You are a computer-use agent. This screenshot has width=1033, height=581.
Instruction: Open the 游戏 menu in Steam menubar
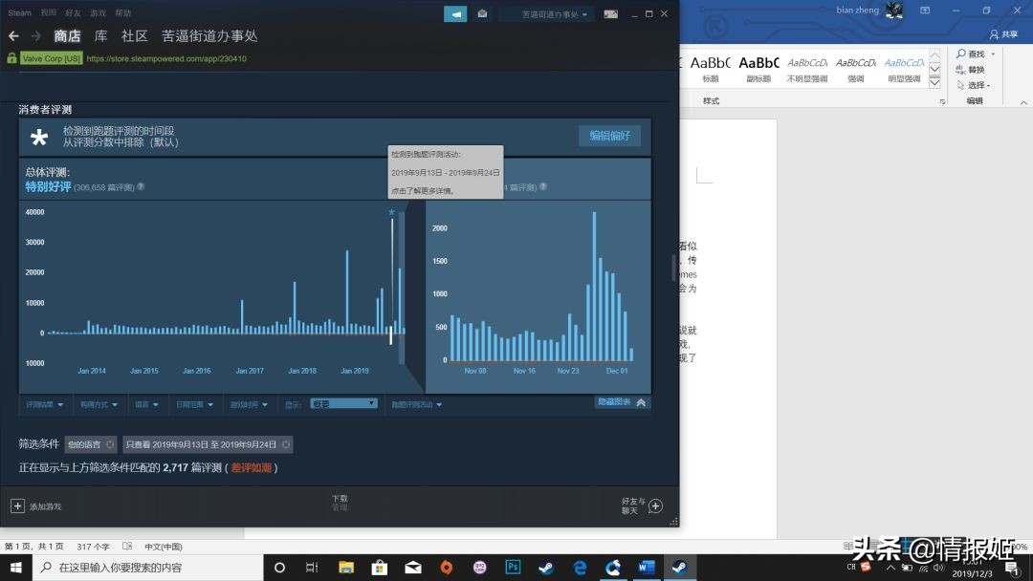(99, 13)
